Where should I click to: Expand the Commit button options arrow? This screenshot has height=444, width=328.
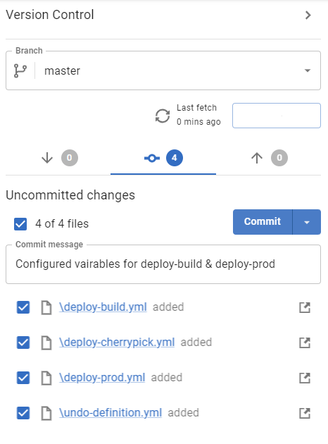(307, 222)
